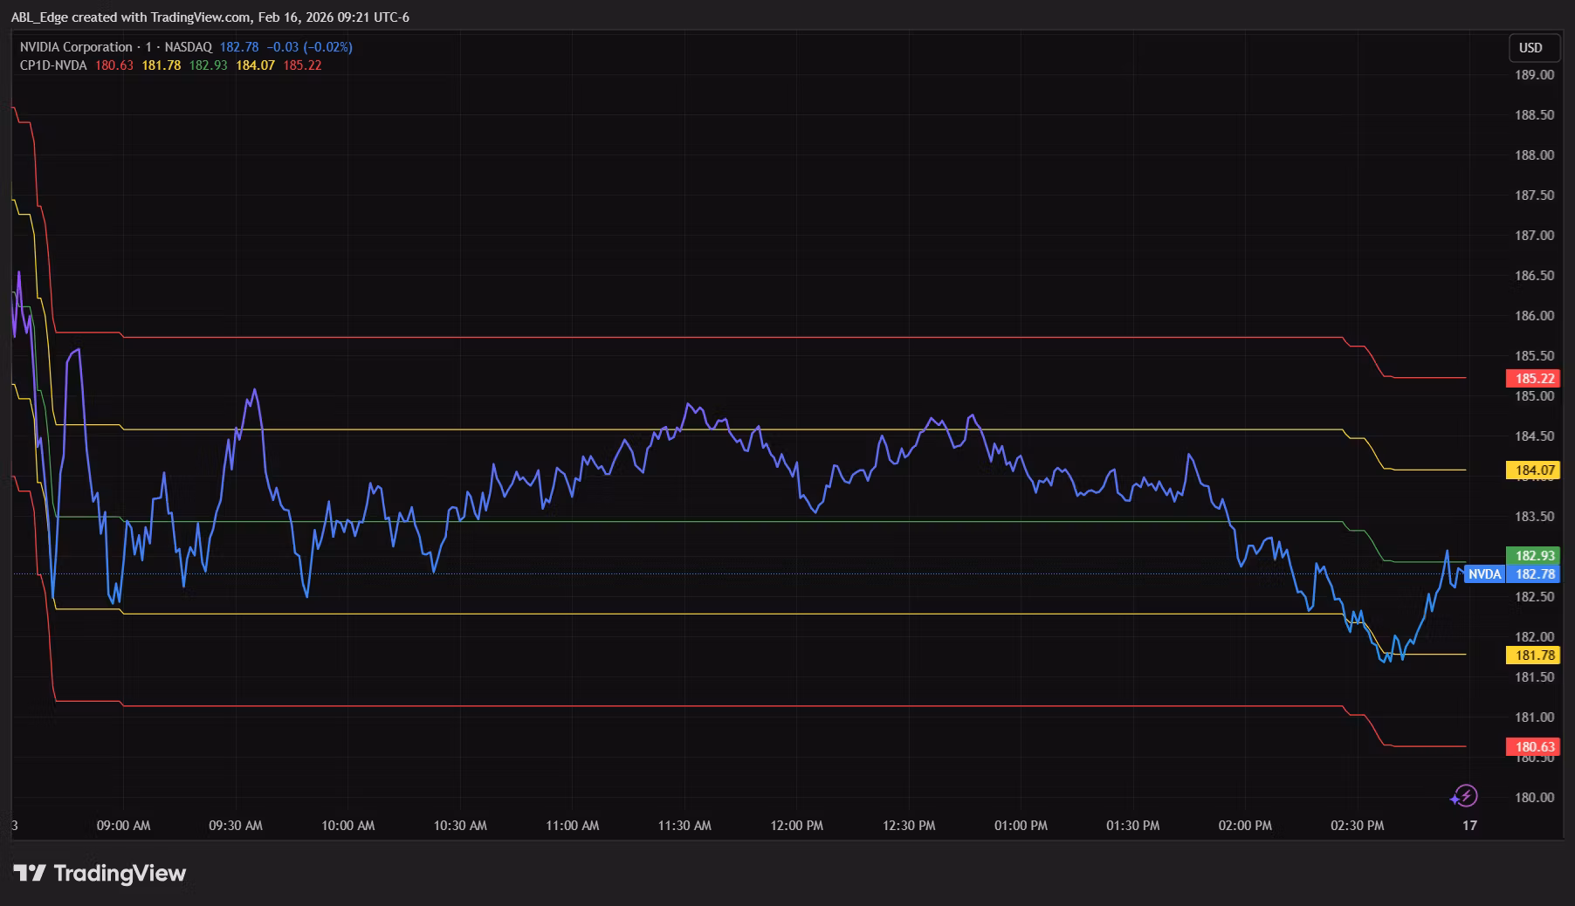Image resolution: width=1575 pixels, height=906 pixels.
Task: Click the red 180.63 axis price label
Action: pyautogui.click(x=1534, y=747)
